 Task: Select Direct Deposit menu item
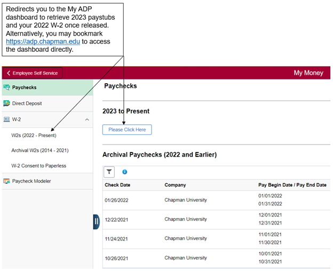27,103
